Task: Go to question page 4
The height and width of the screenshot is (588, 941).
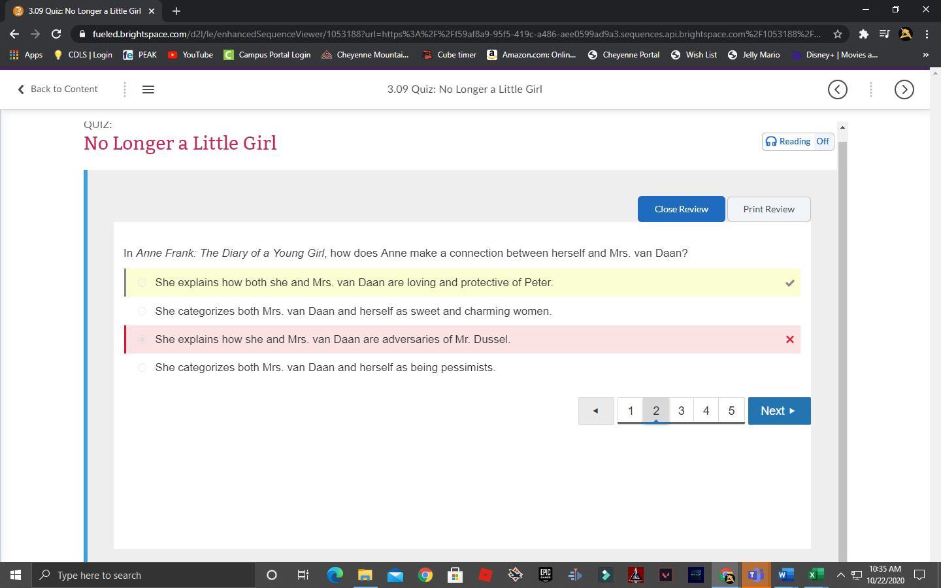Action: (706, 411)
